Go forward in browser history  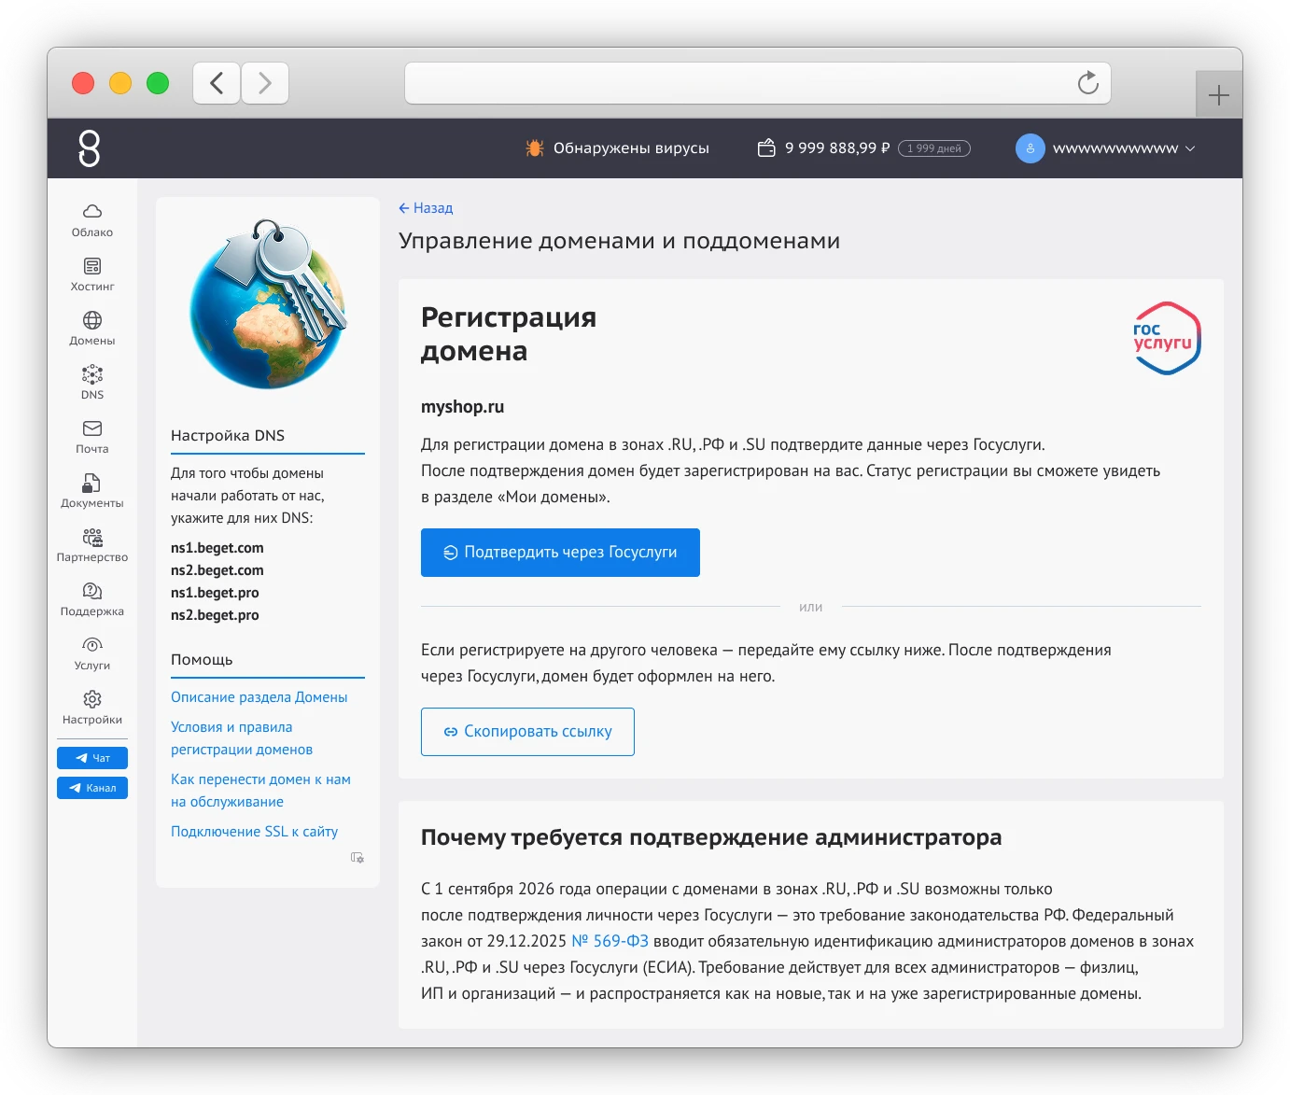click(265, 83)
